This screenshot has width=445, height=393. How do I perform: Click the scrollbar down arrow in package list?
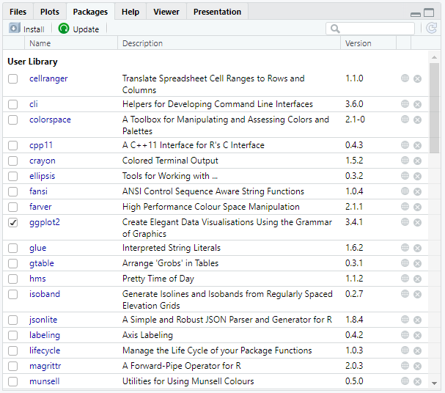tap(434, 383)
